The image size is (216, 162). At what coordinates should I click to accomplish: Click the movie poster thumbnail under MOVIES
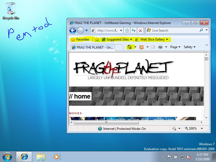coord(133,119)
